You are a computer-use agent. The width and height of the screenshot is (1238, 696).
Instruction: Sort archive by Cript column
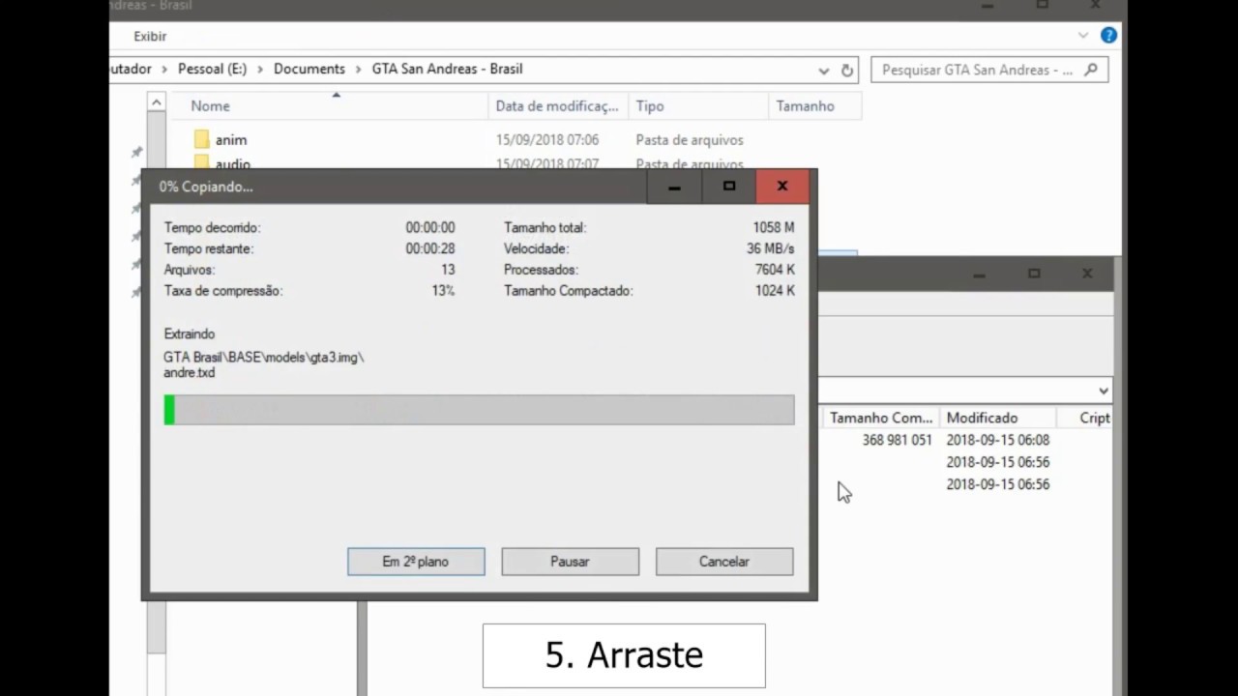tap(1094, 418)
